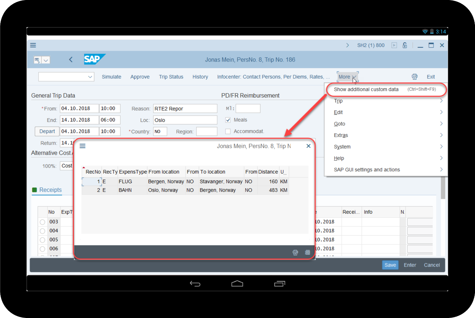Open the popup dialog hamburger menu
The image size is (475, 318).
click(x=83, y=146)
